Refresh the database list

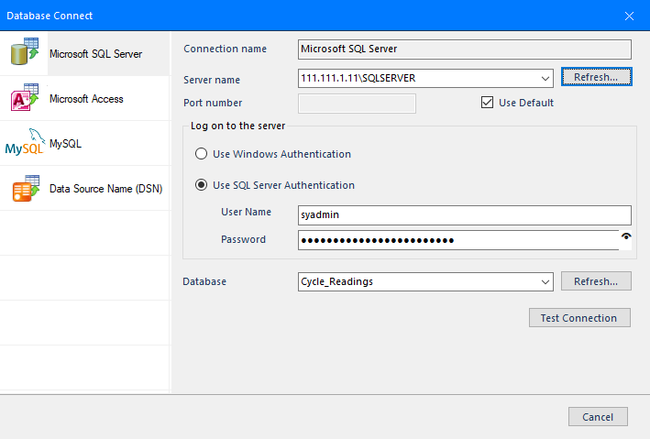[x=596, y=281]
